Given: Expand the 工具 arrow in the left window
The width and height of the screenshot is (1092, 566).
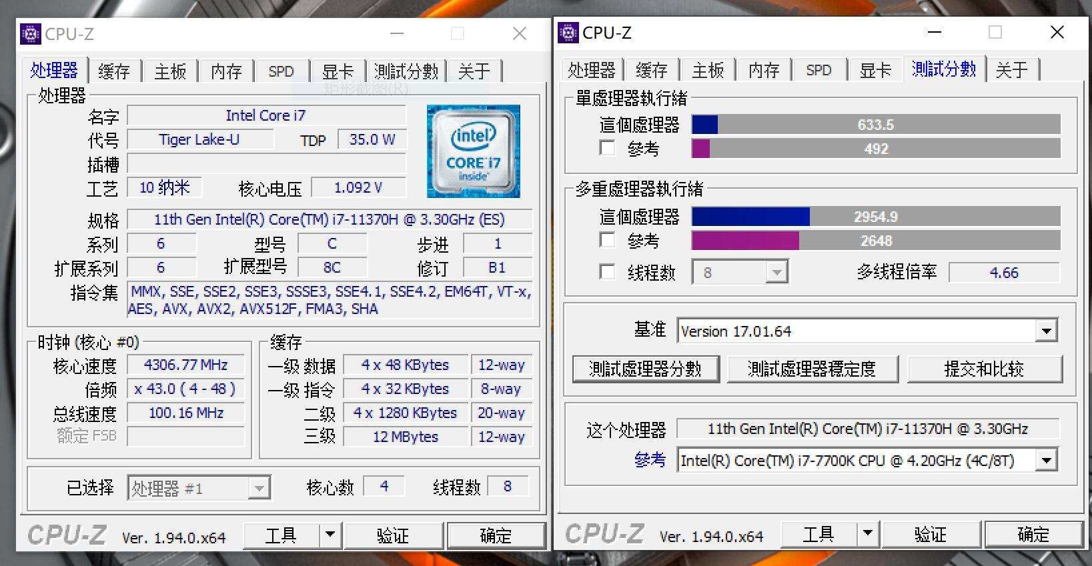Looking at the screenshot, I should tap(330, 535).
